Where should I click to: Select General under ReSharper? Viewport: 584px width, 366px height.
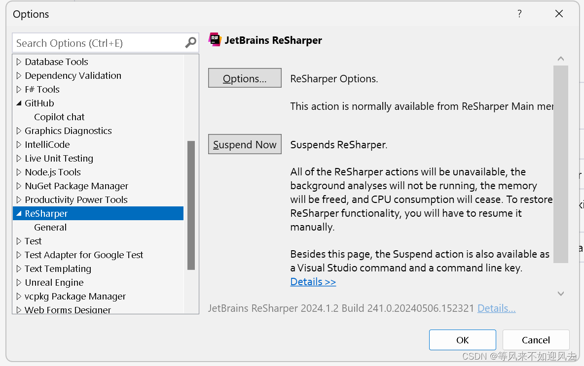pyautogui.click(x=50, y=227)
